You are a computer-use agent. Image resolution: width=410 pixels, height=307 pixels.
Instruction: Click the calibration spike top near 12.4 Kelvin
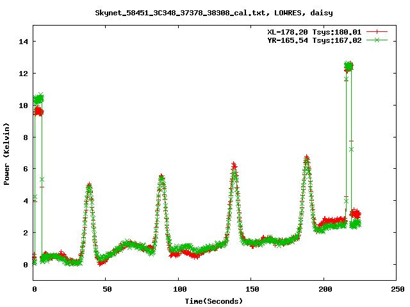coord(348,67)
